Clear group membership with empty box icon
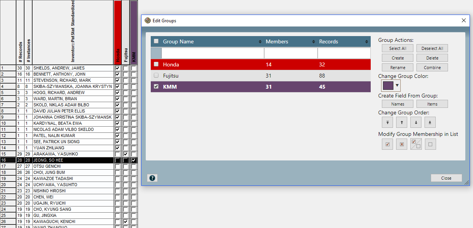Viewport: 473px width, 228px height. [430, 144]
